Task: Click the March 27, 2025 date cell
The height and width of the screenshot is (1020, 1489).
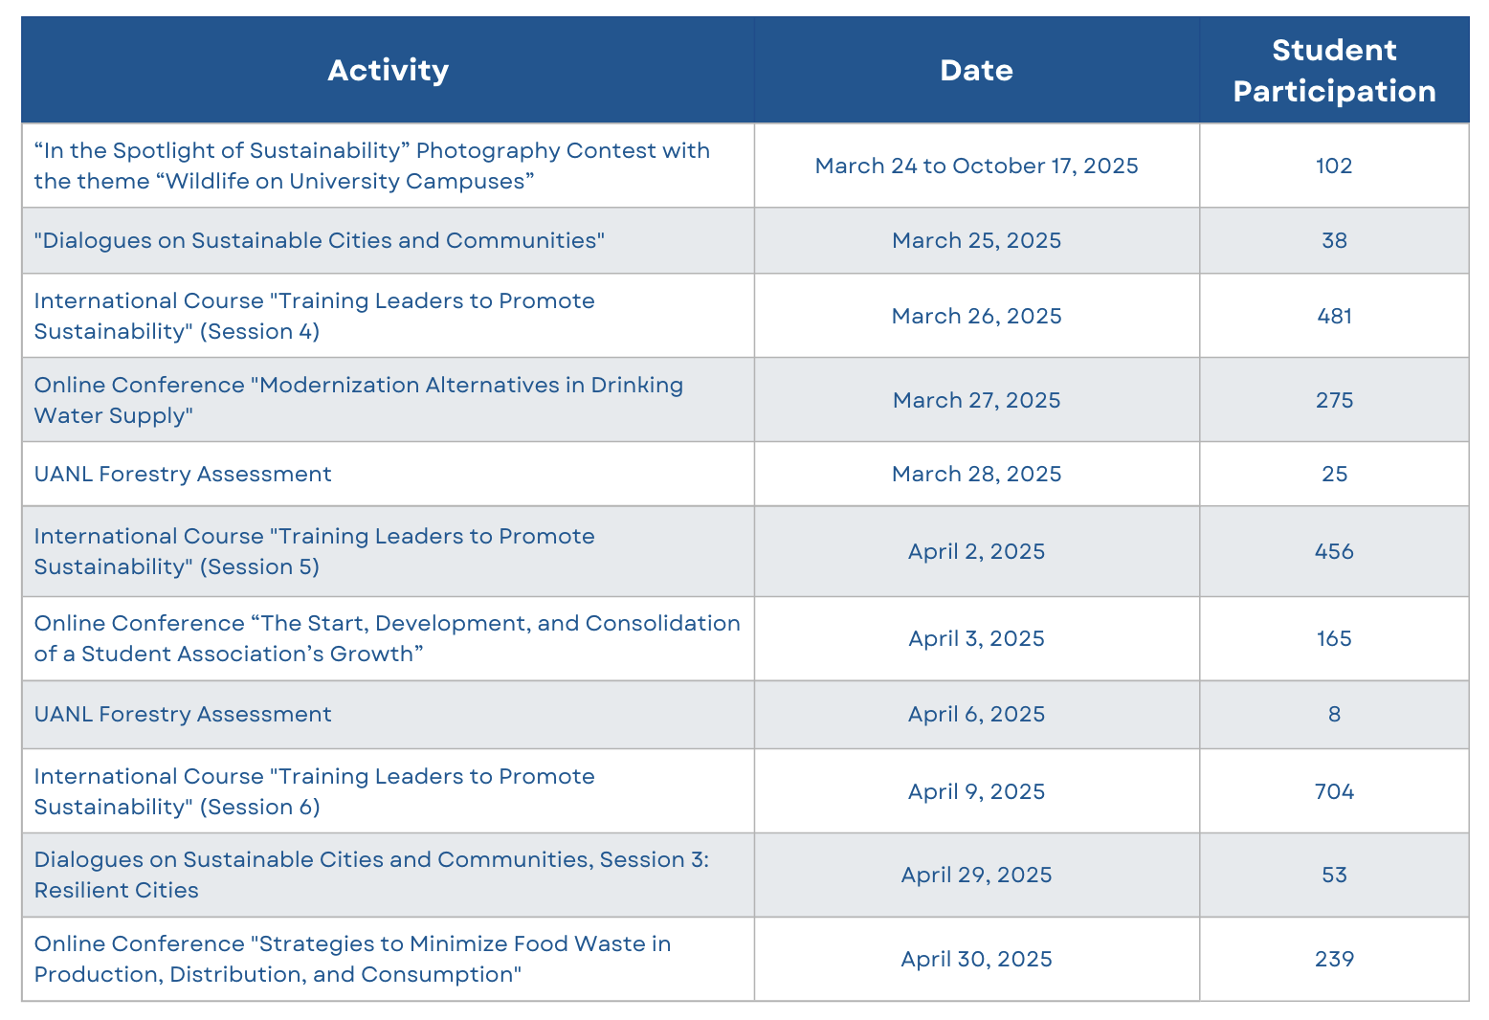Action: [x=976, y=400]
